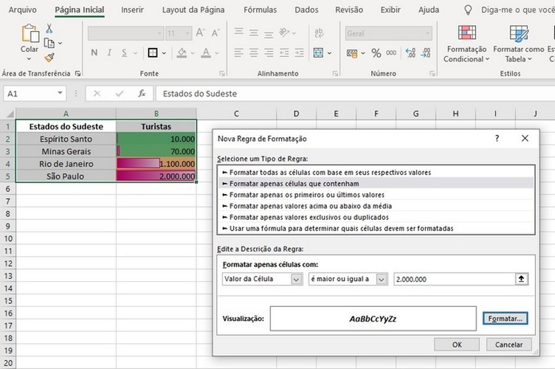
Task: Click the scissors Cut icon
Action: click(49, 29)
